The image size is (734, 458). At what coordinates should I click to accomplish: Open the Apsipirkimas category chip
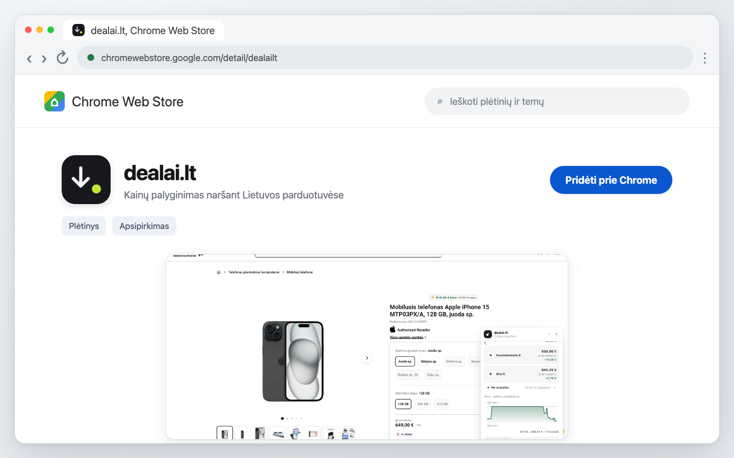(144, 226)
